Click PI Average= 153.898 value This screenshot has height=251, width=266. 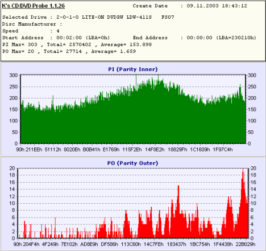coord(126,44)
